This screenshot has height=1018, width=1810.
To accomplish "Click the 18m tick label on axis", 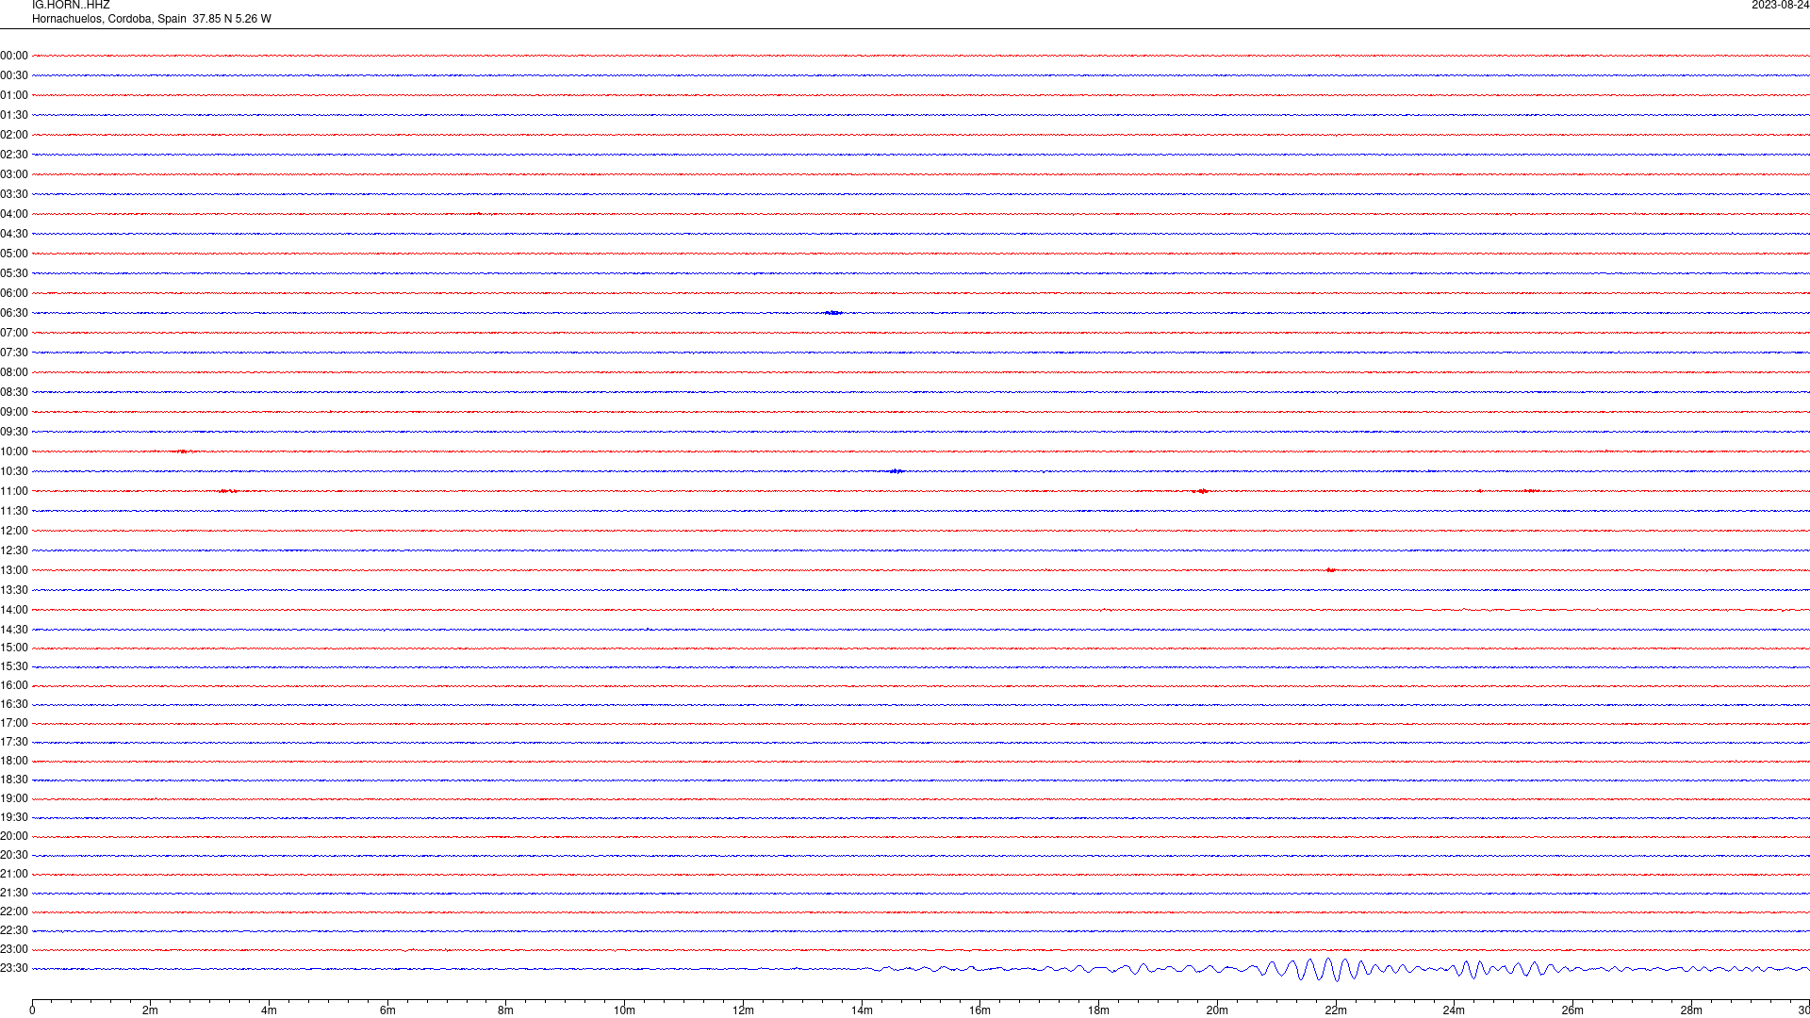I will click(1098, 1010).
